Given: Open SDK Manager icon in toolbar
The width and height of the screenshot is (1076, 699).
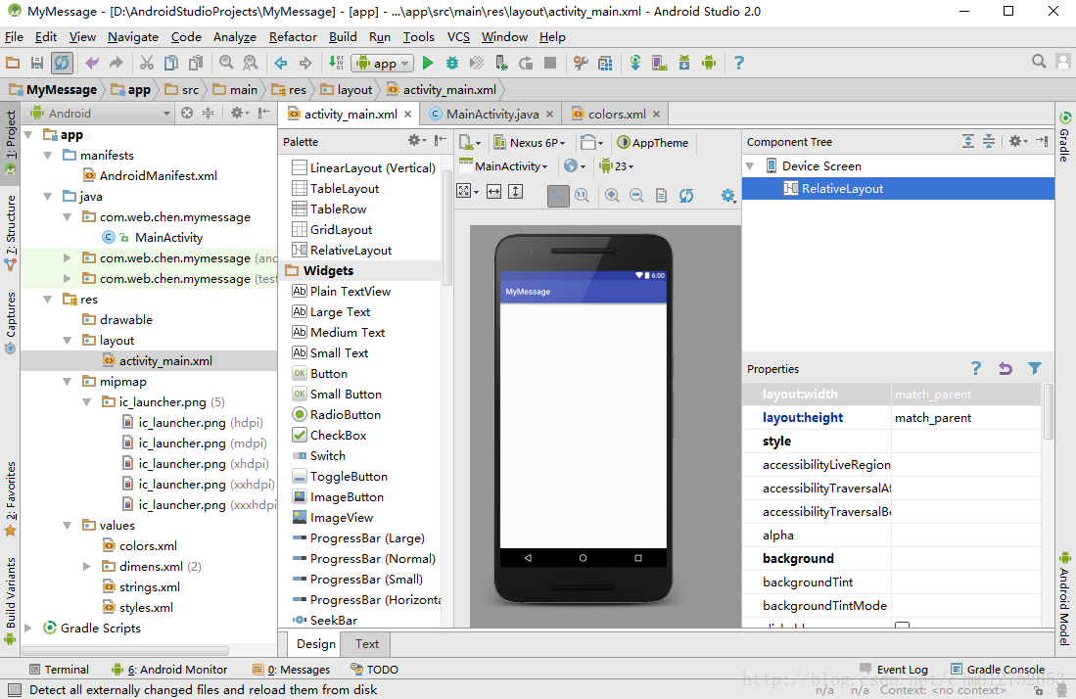Looking at the screenshot, I should (684, 63).
